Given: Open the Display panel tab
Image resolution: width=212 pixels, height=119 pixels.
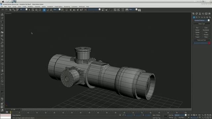Looking at the screenshot, I should 206,14.
